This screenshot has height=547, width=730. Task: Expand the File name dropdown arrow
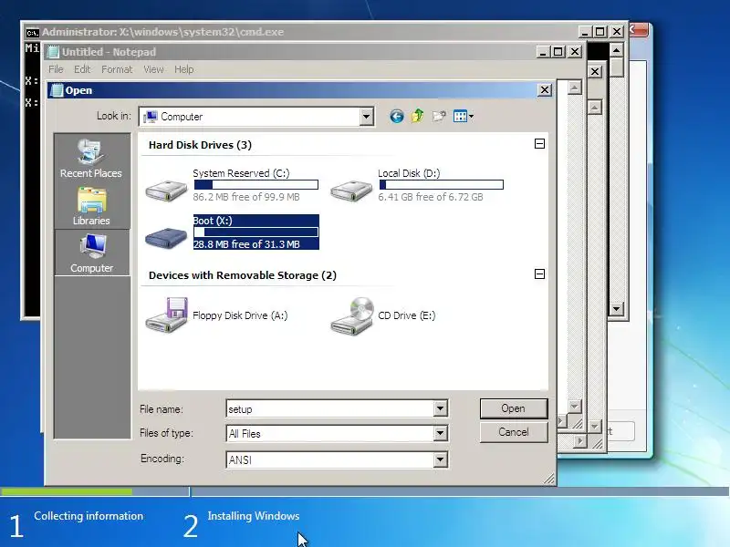tap(440, 408)
